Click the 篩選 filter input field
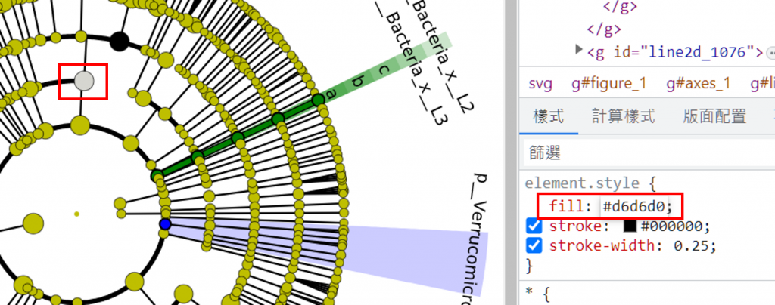Viewport: 775px width, 305px height. [x=649, y=153]
